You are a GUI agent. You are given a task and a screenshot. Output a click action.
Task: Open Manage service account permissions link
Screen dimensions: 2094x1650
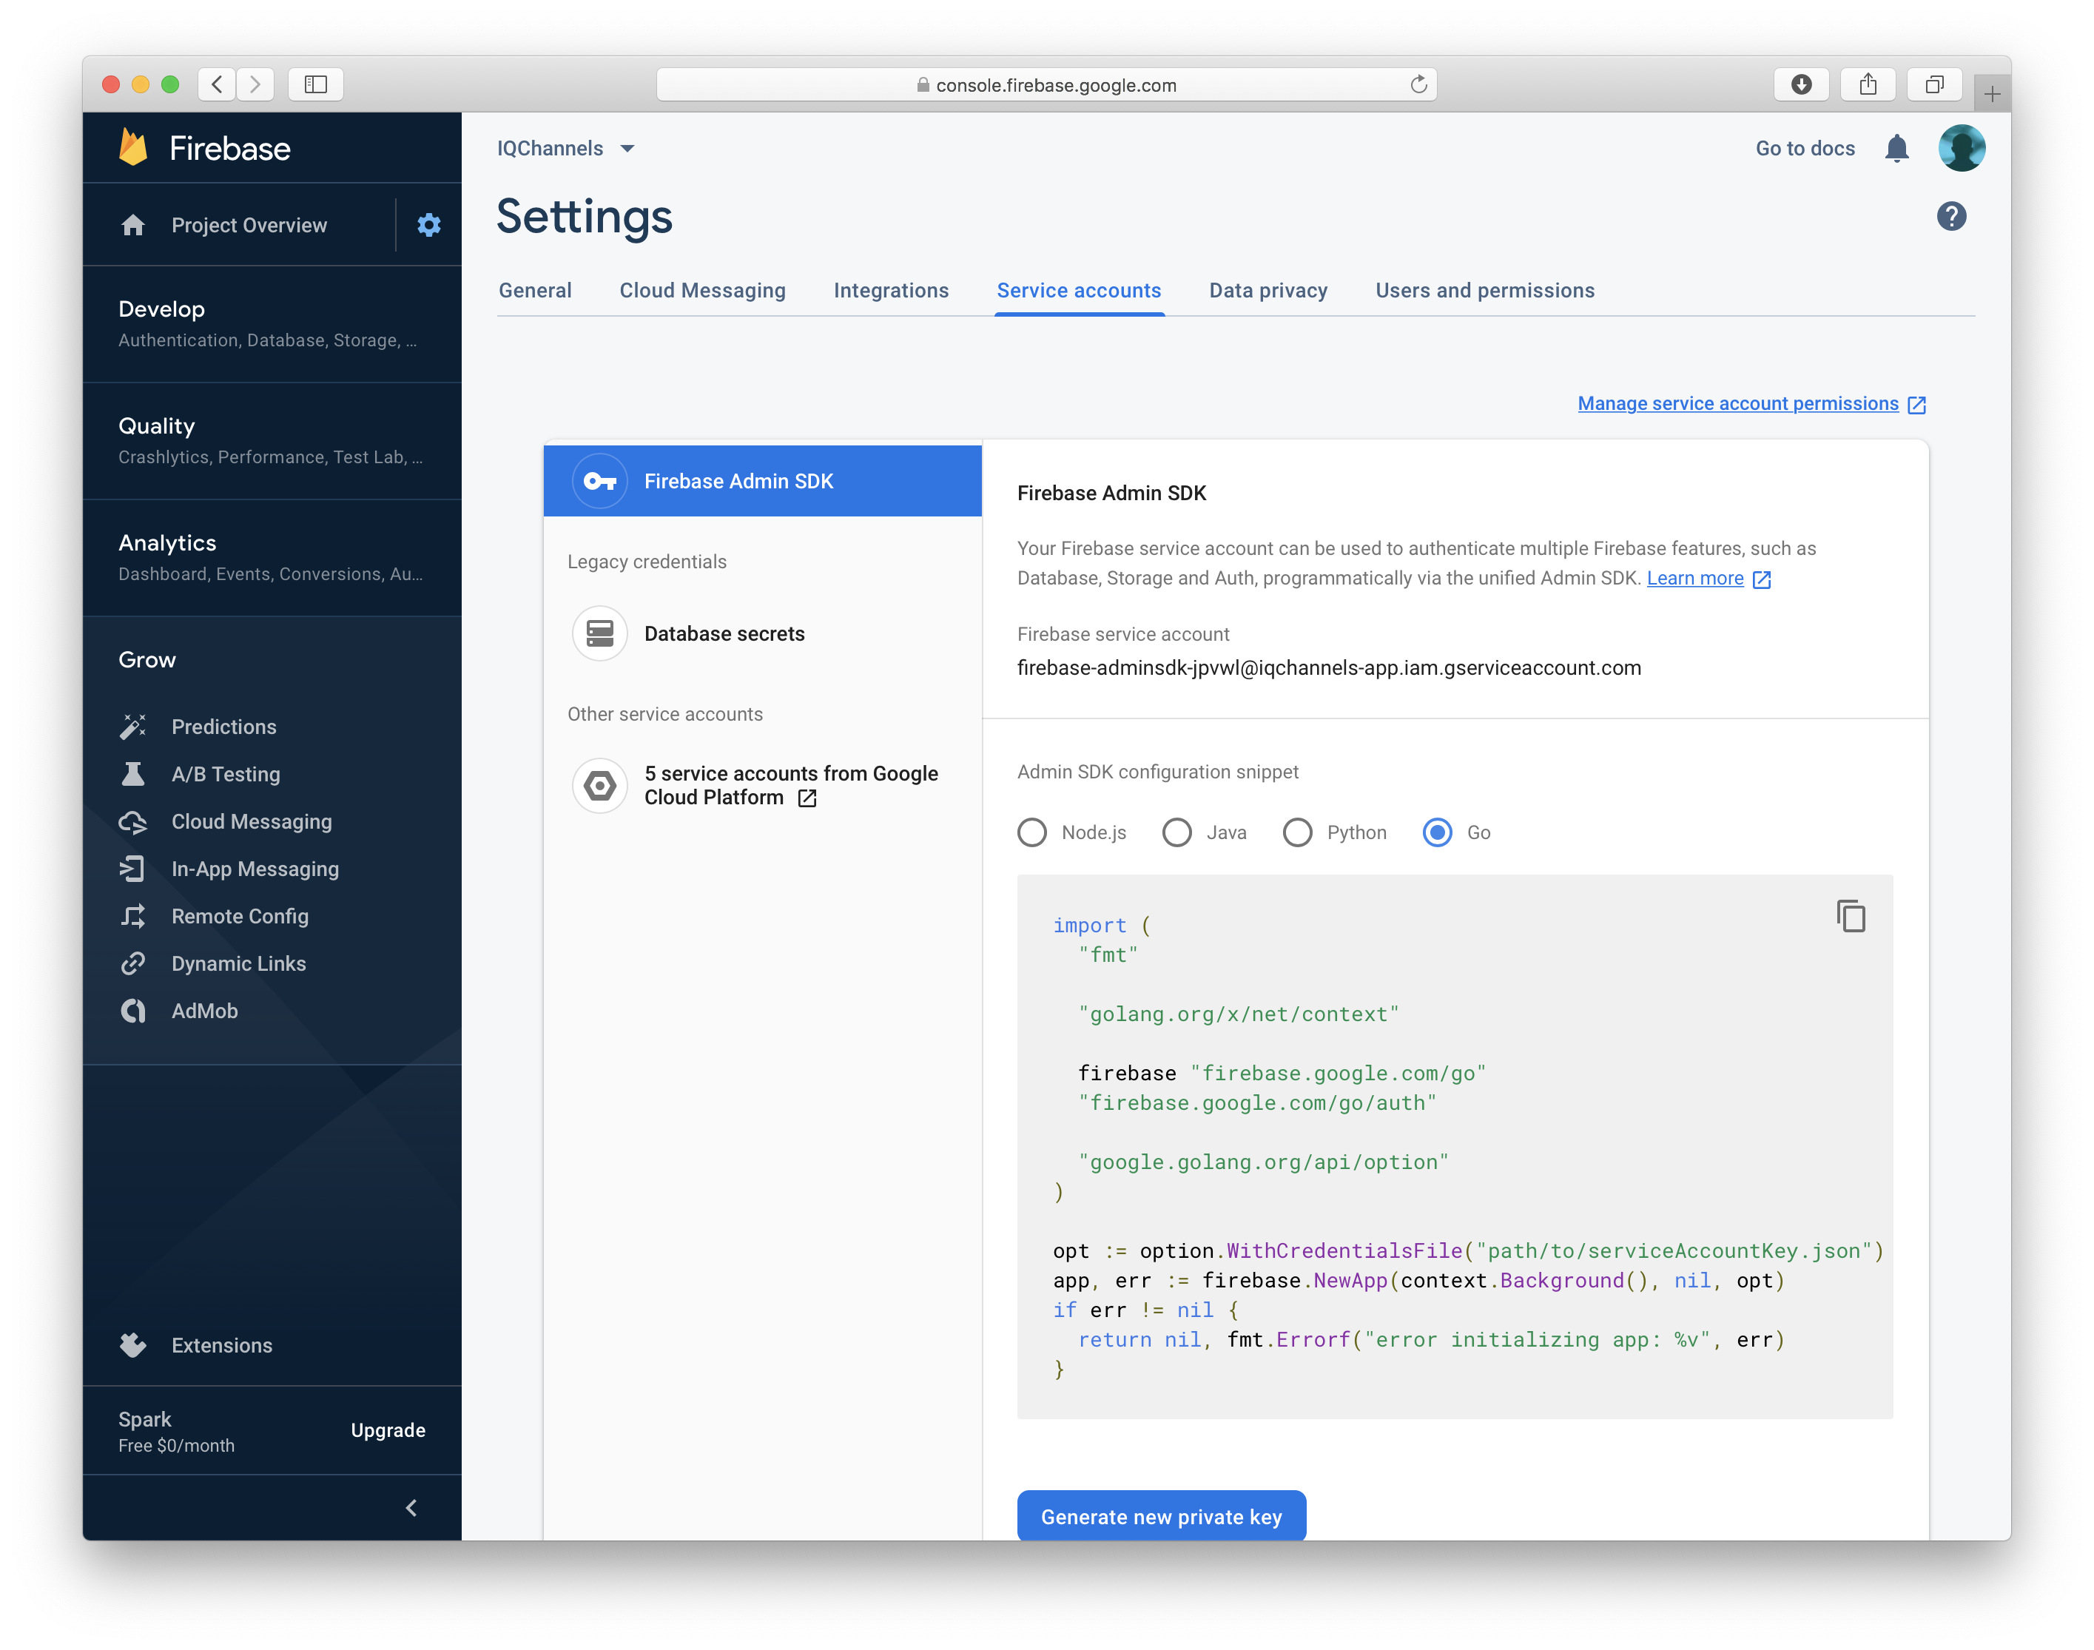point(1737,404)
